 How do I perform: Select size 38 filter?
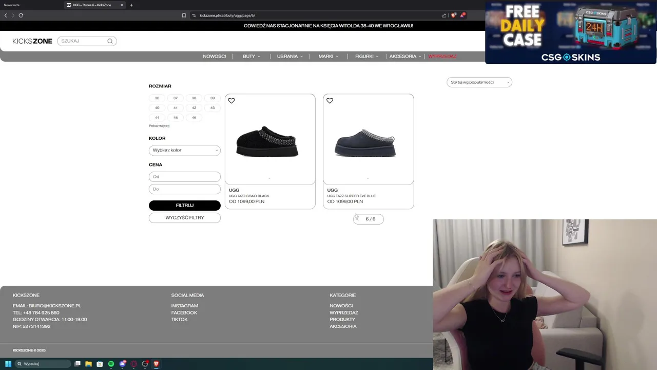point(194,98)
